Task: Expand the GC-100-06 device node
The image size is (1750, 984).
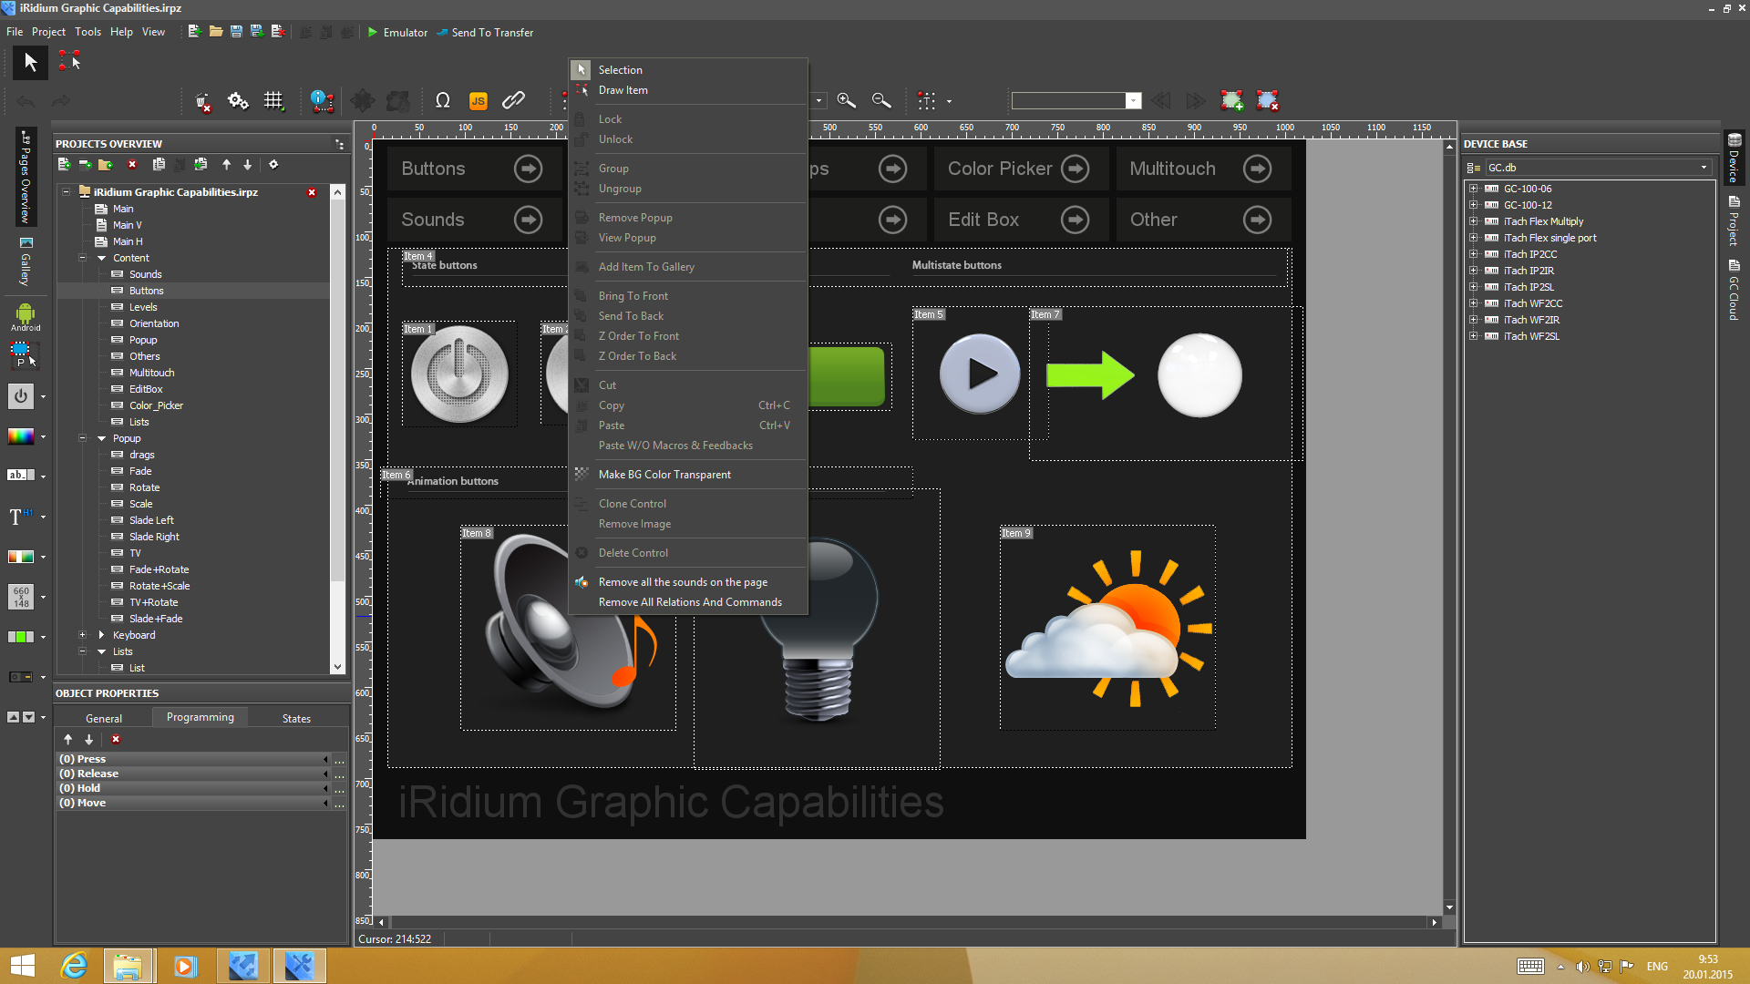Action: [1473, 189]
